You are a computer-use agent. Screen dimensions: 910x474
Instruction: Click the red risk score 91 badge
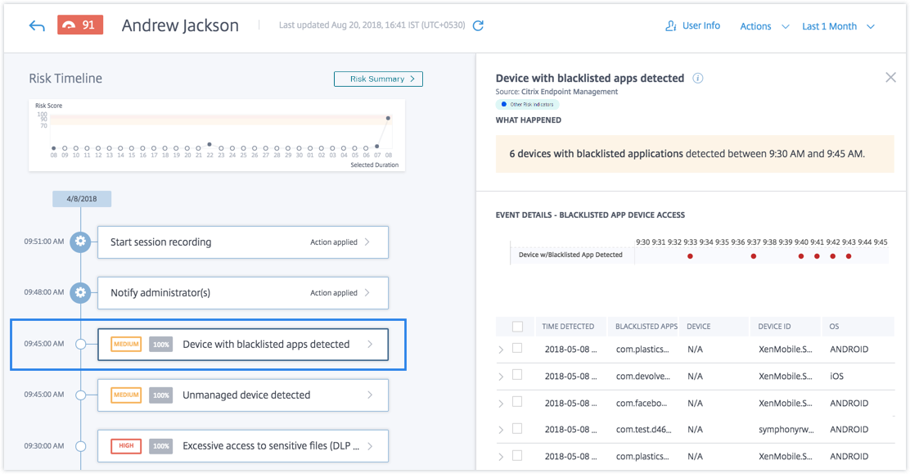click(x=80, y=25)
